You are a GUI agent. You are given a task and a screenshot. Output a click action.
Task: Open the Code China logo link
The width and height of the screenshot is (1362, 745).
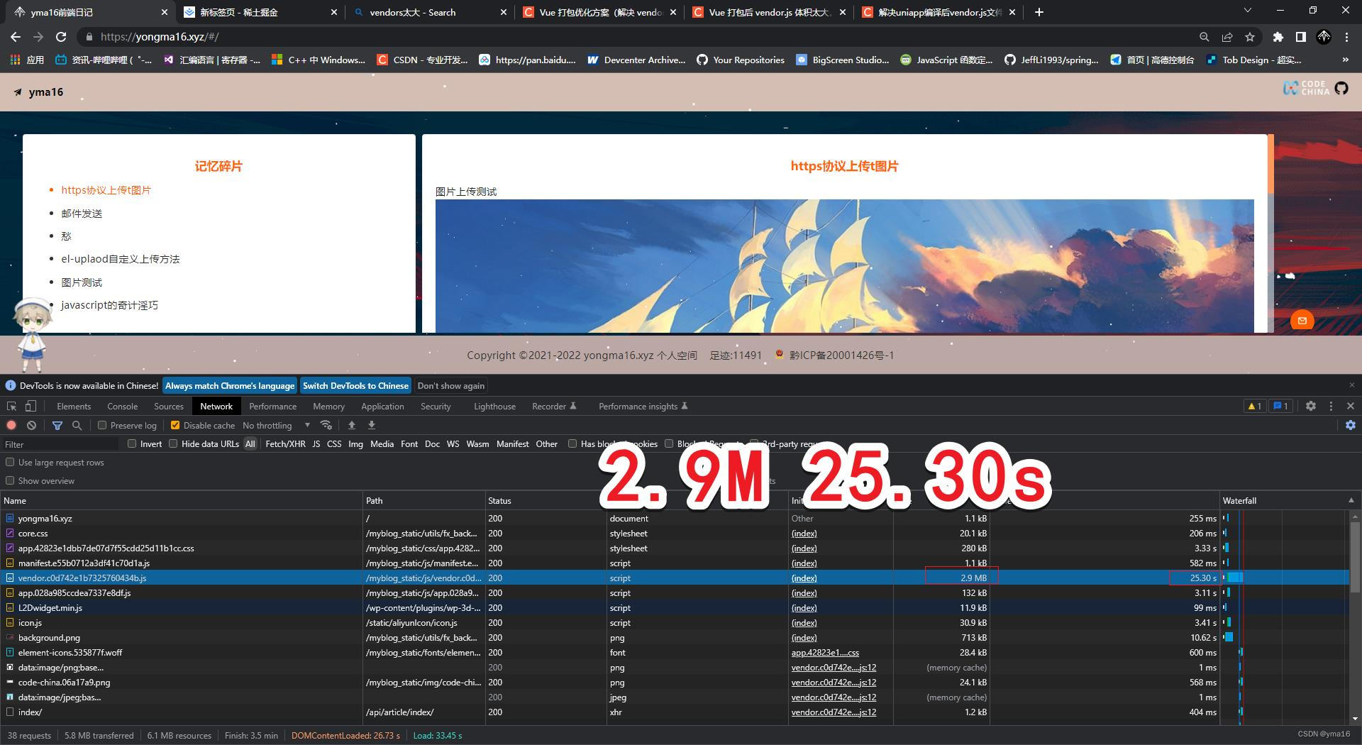click(x=1306, y=88)
